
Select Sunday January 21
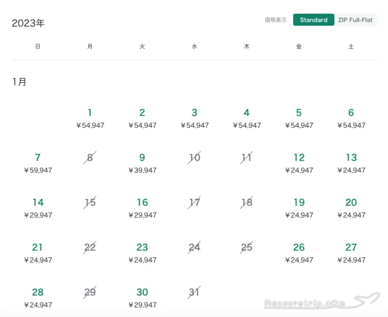[38, 253]
